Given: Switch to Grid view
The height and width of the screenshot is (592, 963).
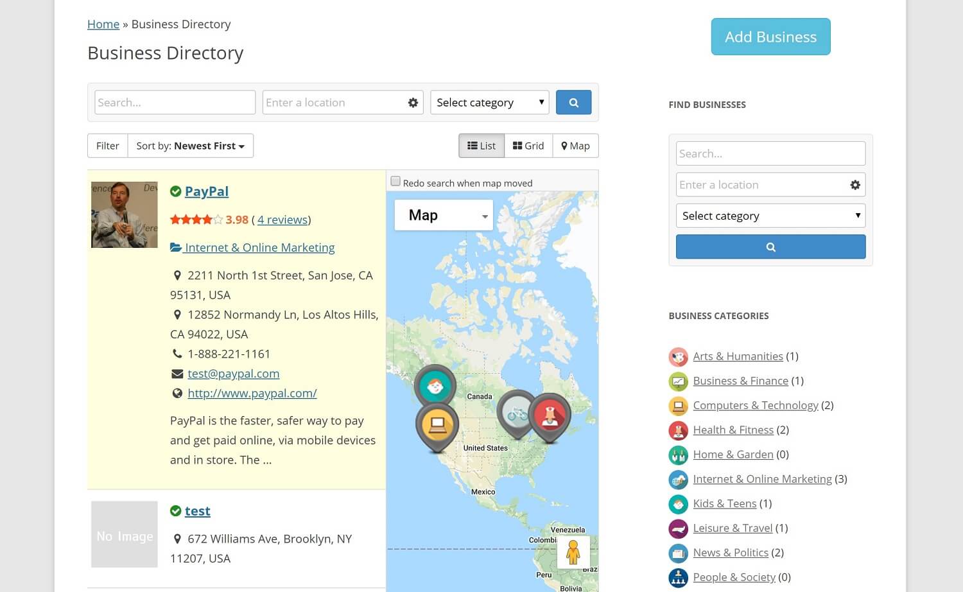Looking at the screenshot, I should coord(528,146).
